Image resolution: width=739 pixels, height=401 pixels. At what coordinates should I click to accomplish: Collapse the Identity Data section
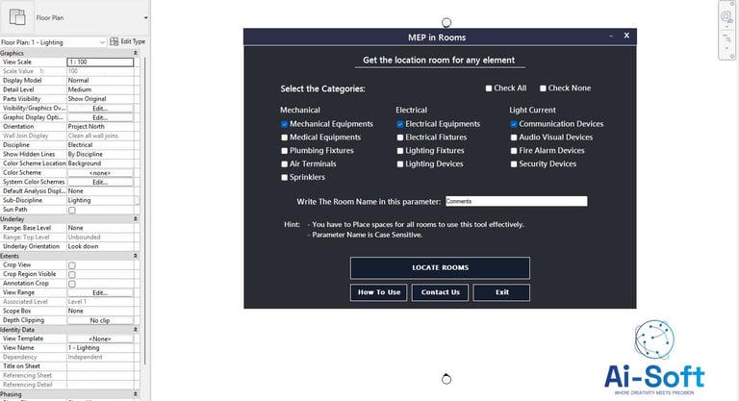click(136, 330)
